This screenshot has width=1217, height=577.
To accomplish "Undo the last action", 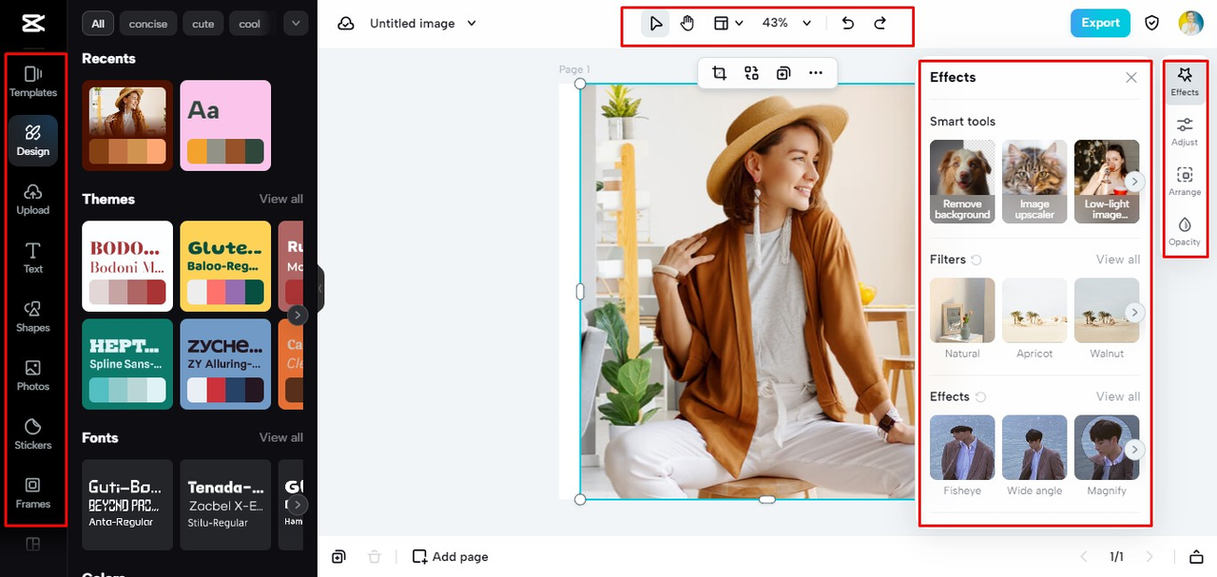I will click(848, 23).
